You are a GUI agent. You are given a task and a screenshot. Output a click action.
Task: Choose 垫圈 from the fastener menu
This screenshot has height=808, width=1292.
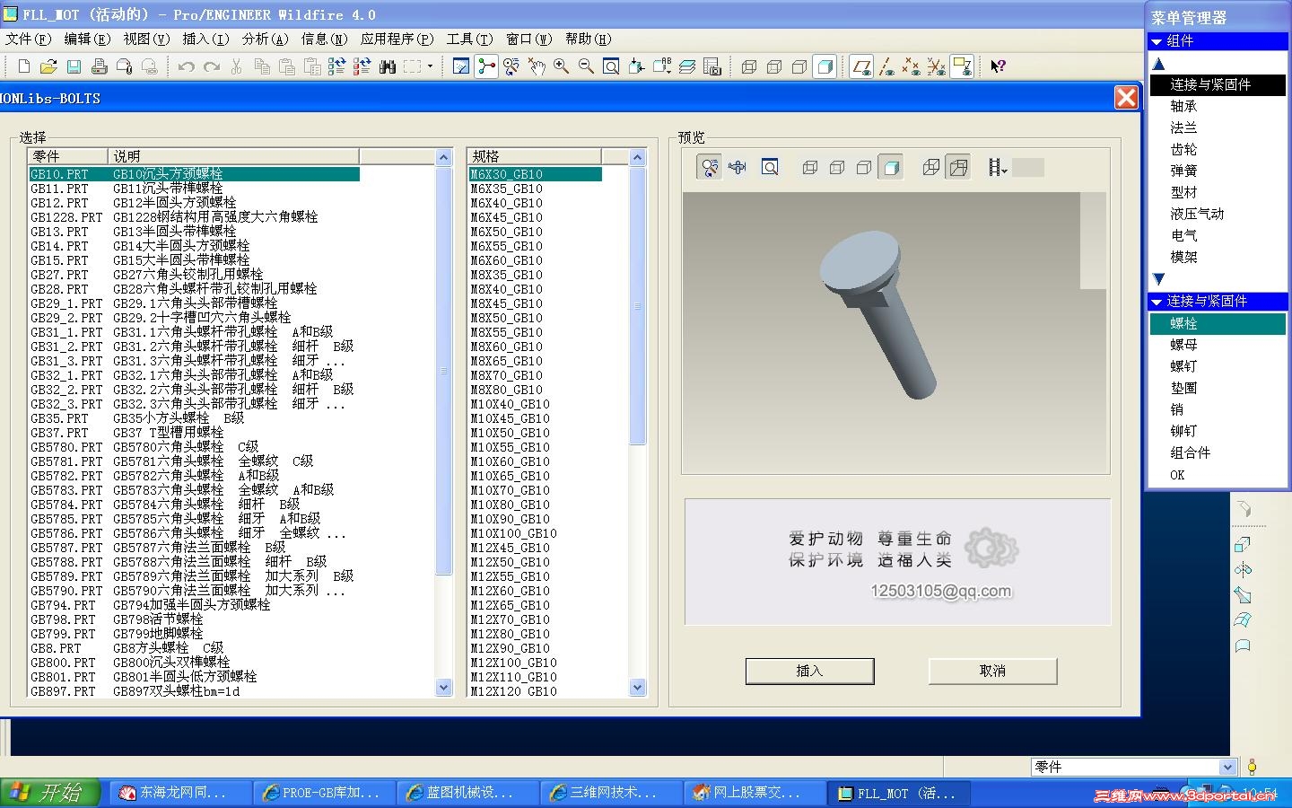coord(1218,388)
